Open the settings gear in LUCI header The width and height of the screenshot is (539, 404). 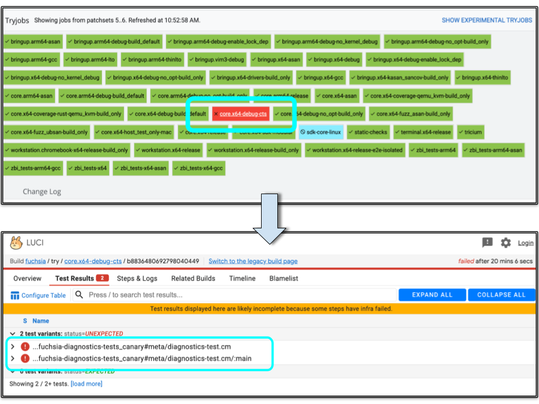click(505, 242)
